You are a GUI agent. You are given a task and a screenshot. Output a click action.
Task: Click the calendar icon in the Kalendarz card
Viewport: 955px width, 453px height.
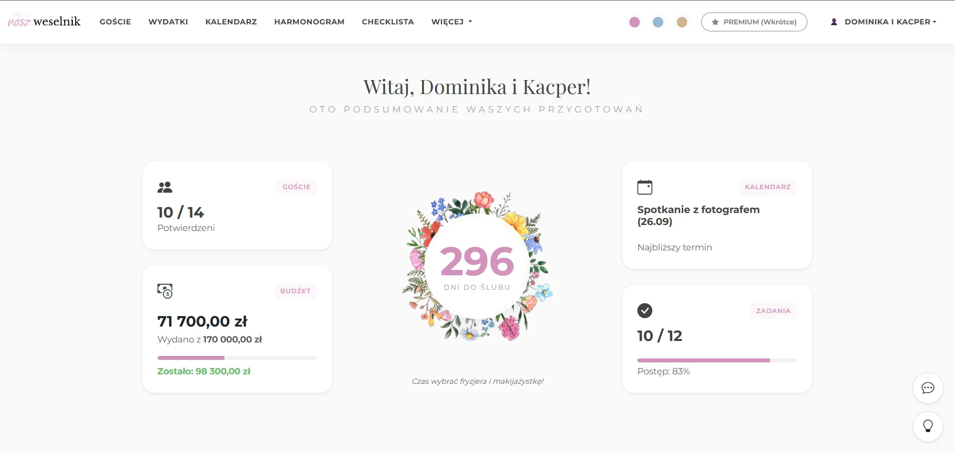(645, 187)
